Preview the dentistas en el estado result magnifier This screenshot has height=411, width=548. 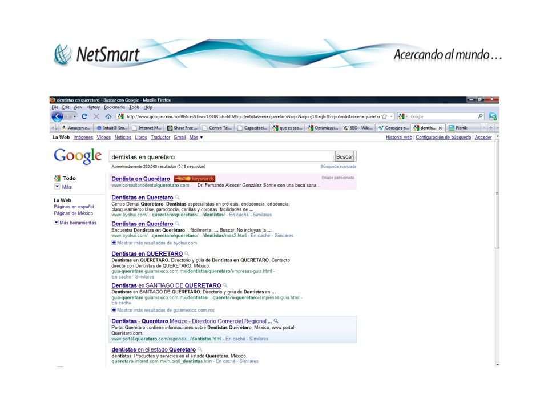pos(200,349)
